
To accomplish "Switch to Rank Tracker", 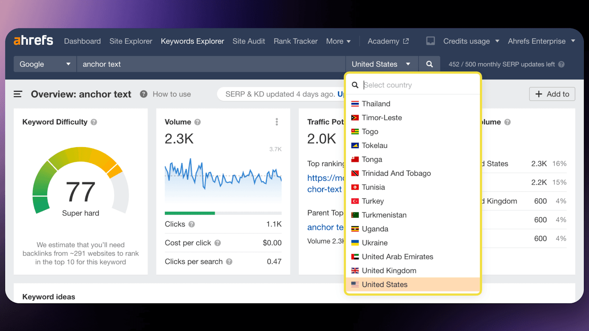I will point(296,41).
